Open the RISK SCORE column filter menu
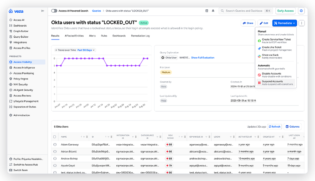The height and width of the screenshot is (181, 315). pos(182,137)
